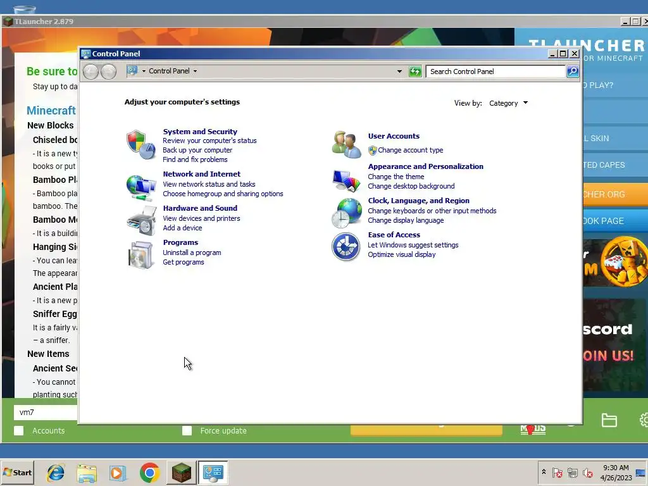Expand arrow before Control Panel breadcrumb
This screenshot has width=648, height=486.
144,71
